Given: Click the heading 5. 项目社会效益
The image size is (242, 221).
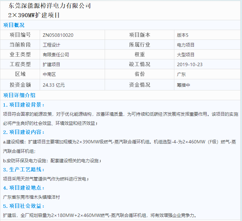Looking at the screenshot, I should coord(24,206).
